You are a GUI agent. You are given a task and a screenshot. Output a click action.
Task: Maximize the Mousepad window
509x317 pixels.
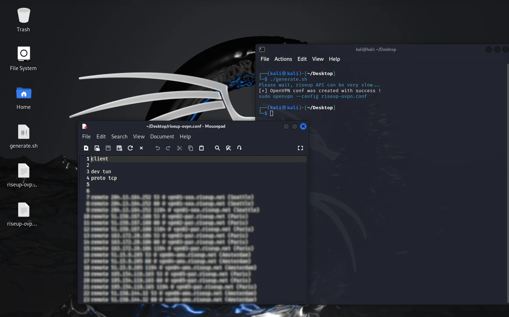pyautogui.click(x=295, y=126)
